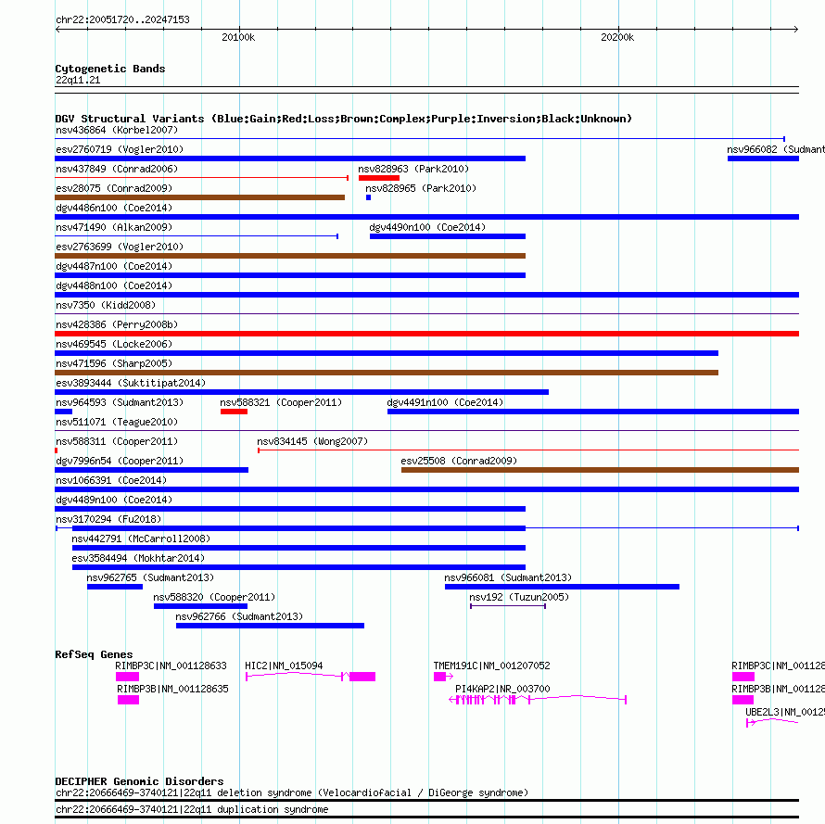Click the TMEM191C|NM_001207052 gene label
825x824 pixels.
(x=491, y=666)
